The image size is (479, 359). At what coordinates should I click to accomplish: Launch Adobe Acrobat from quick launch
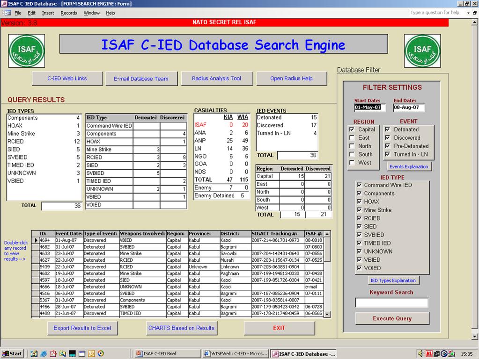[x=53, y=353]
